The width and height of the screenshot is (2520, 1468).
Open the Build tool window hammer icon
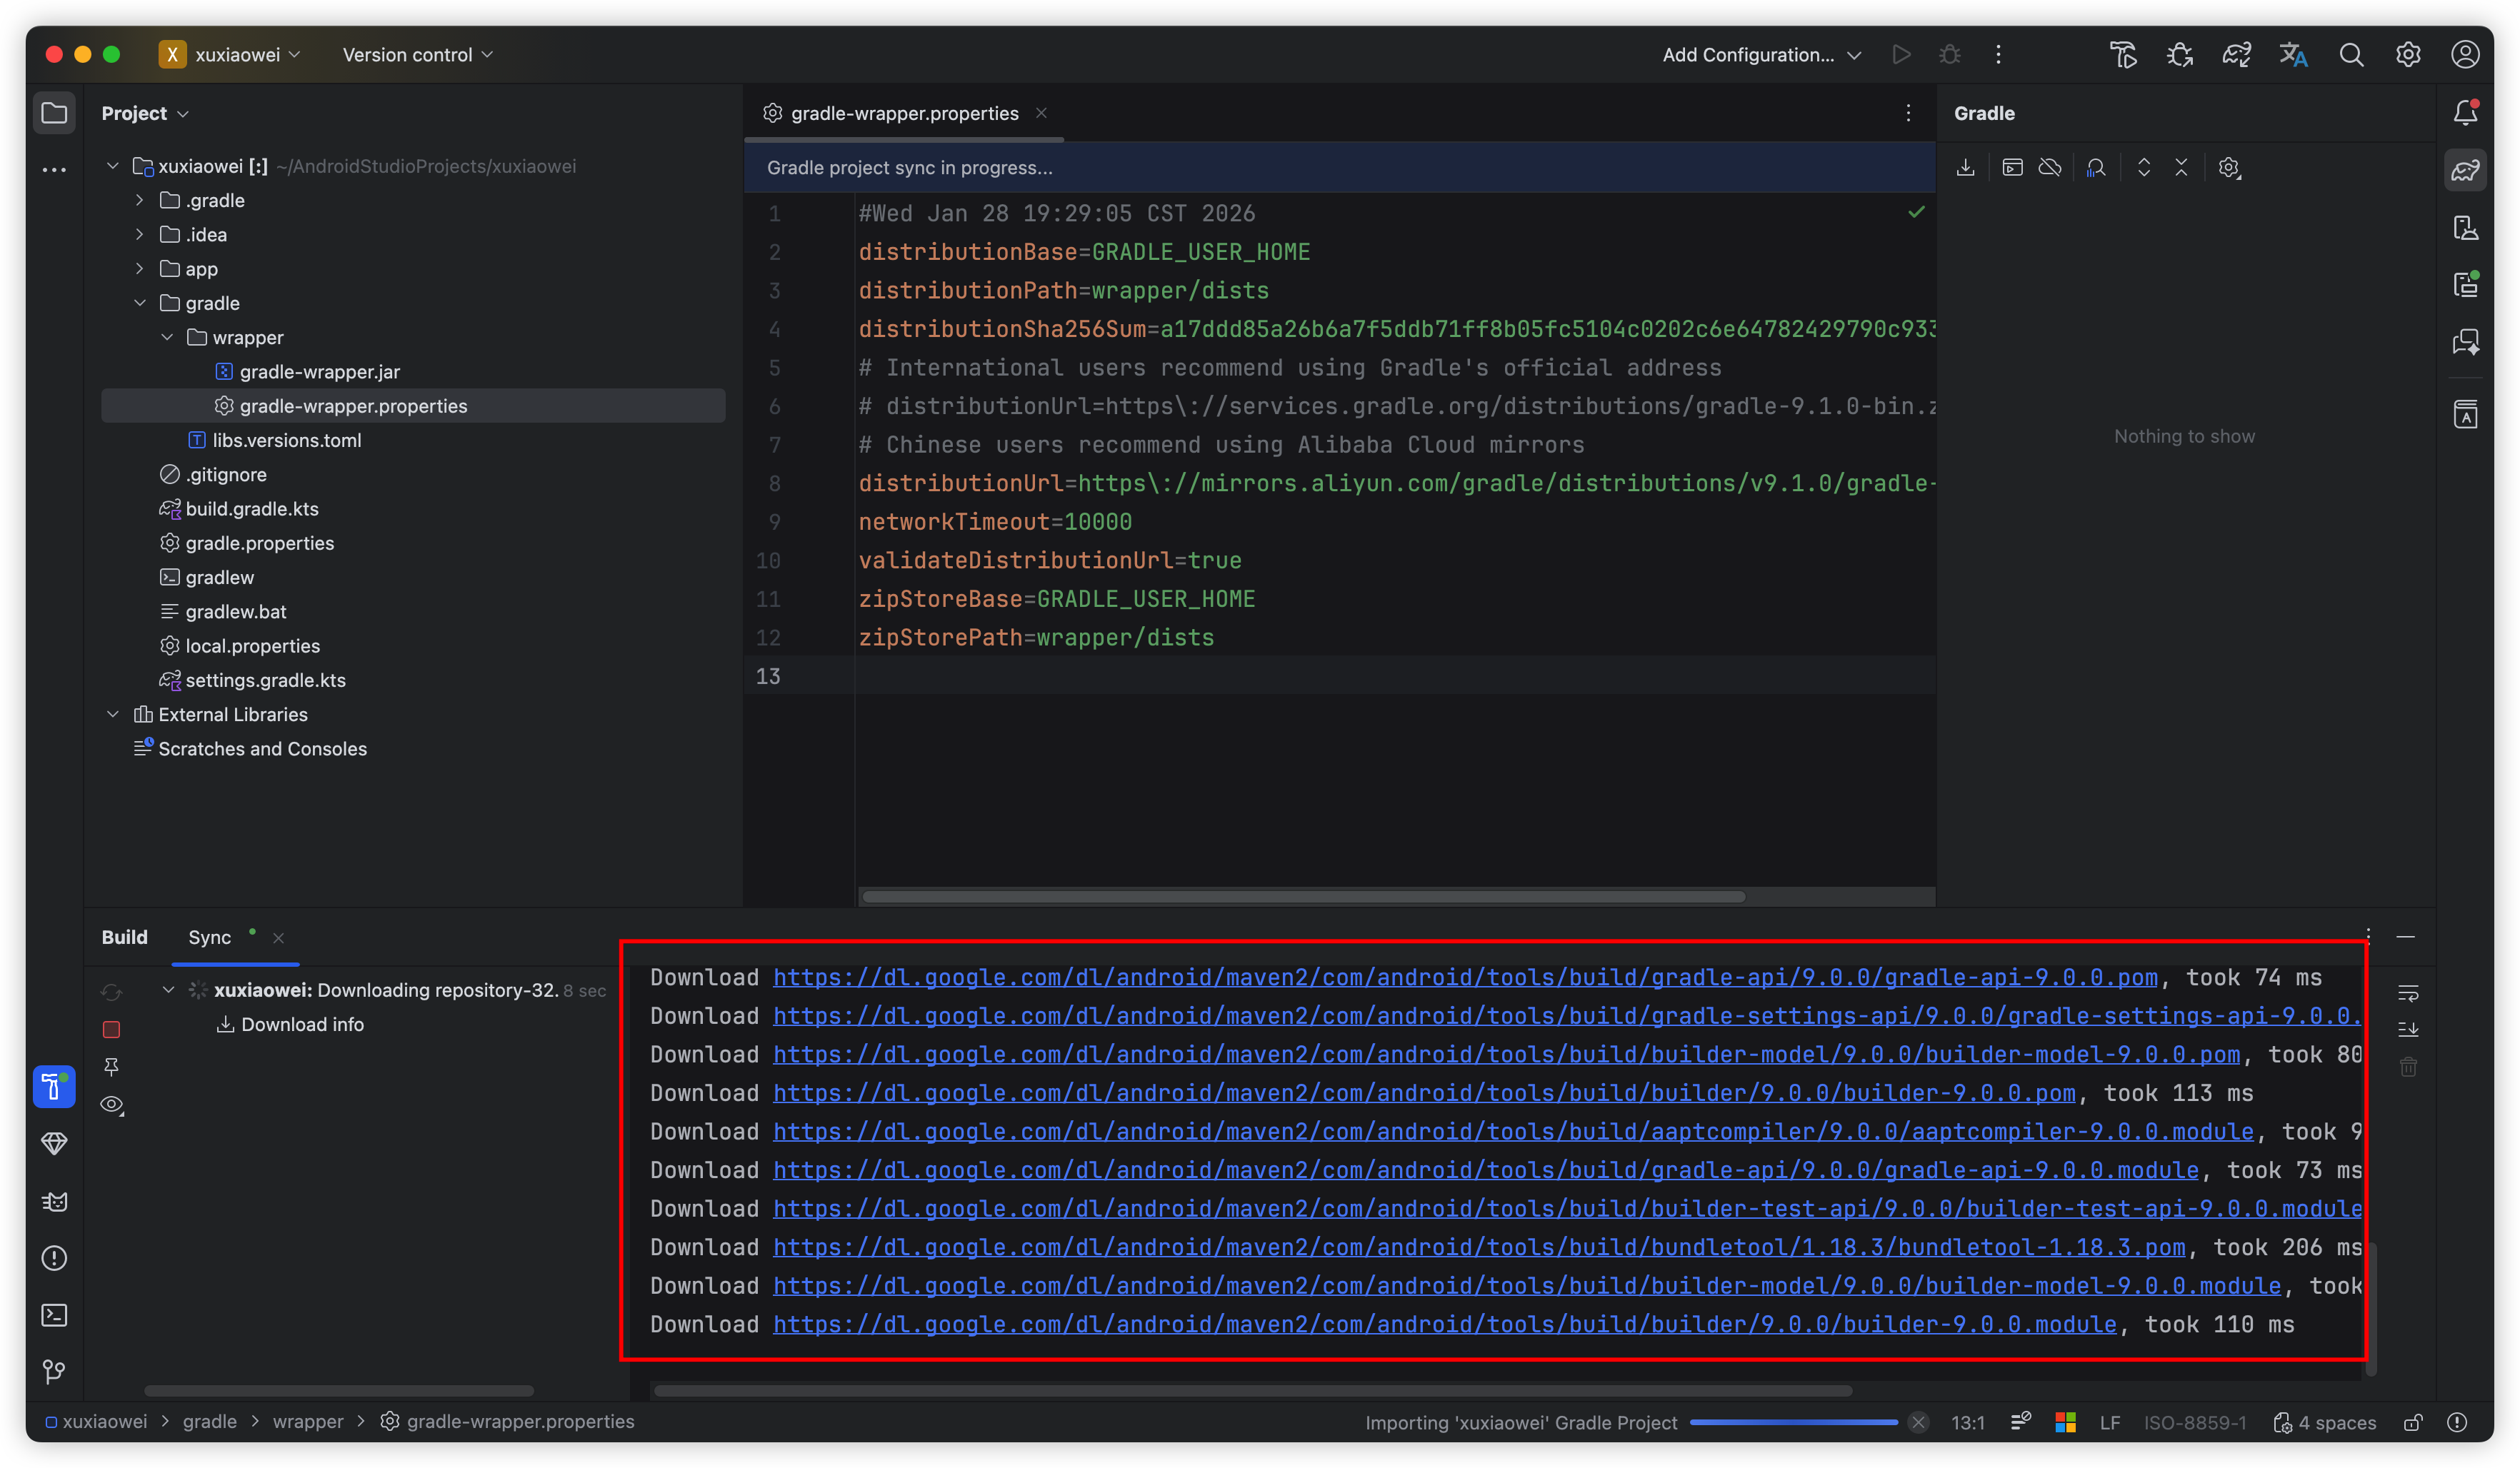click(x=54, y=1086)
